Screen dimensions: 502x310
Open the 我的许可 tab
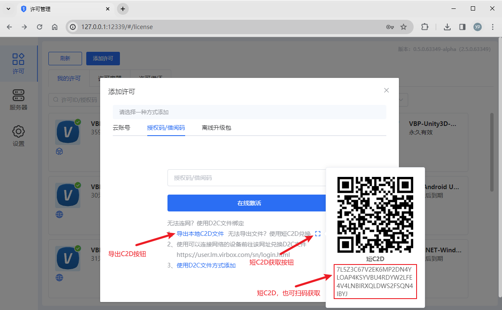tap(69, 78)
